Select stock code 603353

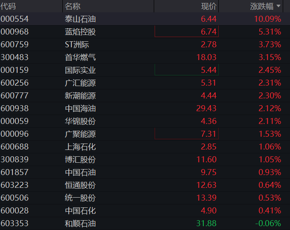tap(15, 223)
